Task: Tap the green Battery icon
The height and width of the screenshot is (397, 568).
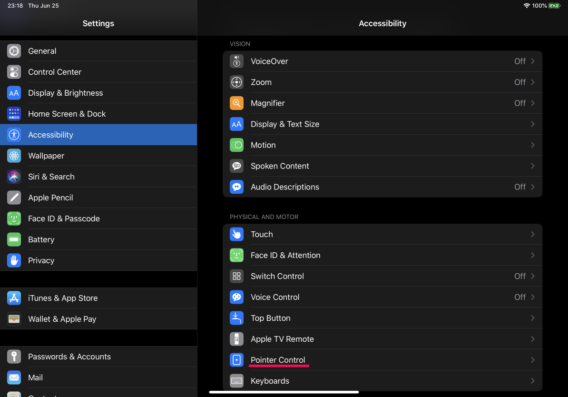Action: point(14,239)
